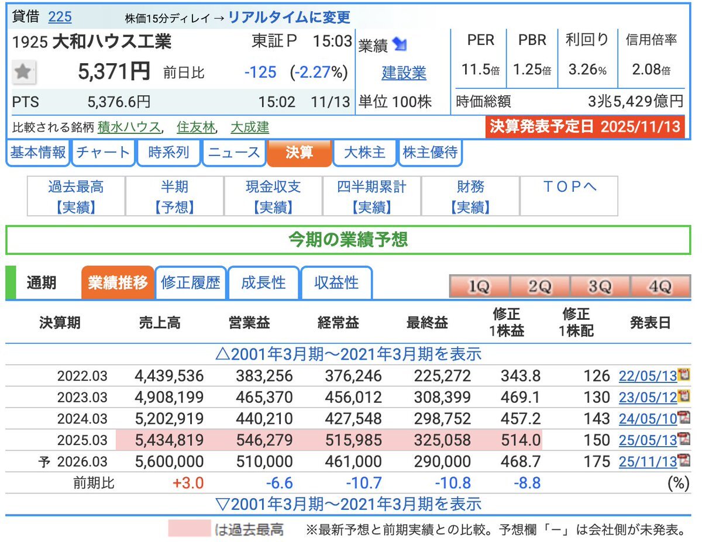The image size is (702, 542).
Task: Expand lower ▽2001年3月期〜2021年3月期を表示
Action: [x=348, y=503]
